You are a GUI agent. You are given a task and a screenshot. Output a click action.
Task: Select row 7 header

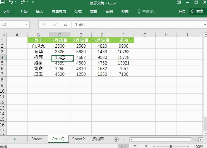pos(3,74)
